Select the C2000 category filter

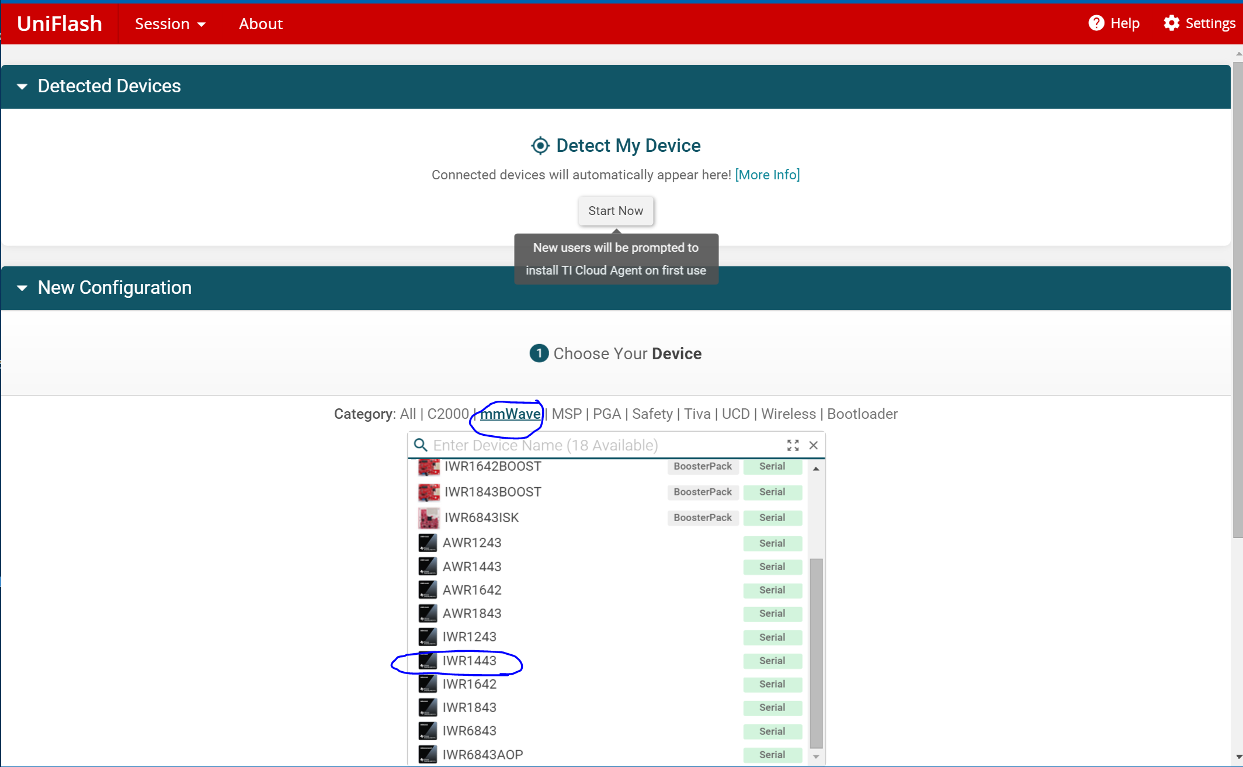click(448, 414)
